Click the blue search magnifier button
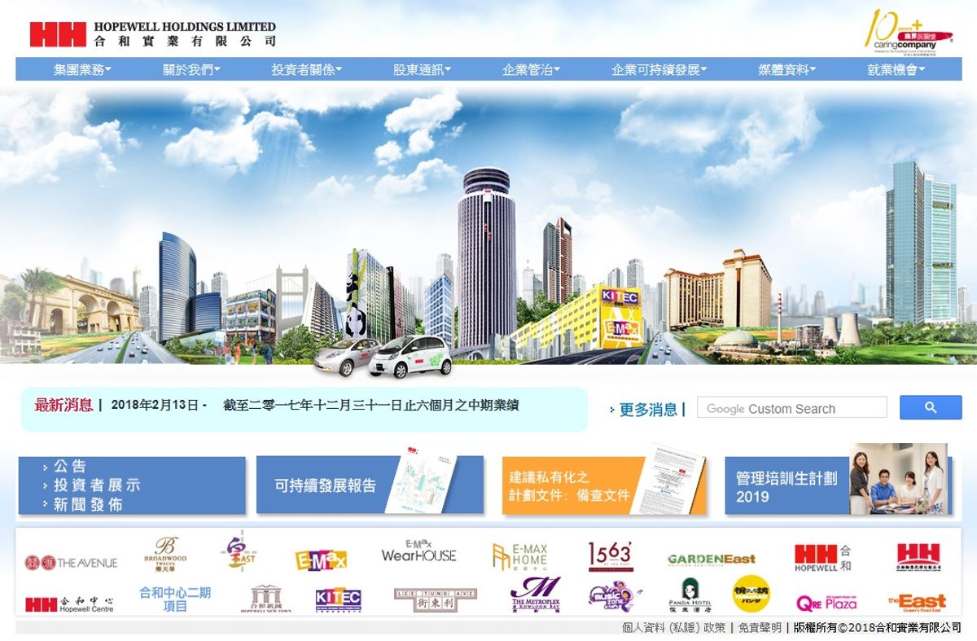This screenshot has width=977, height=641. pyautogui.click(x=931, y=408)
